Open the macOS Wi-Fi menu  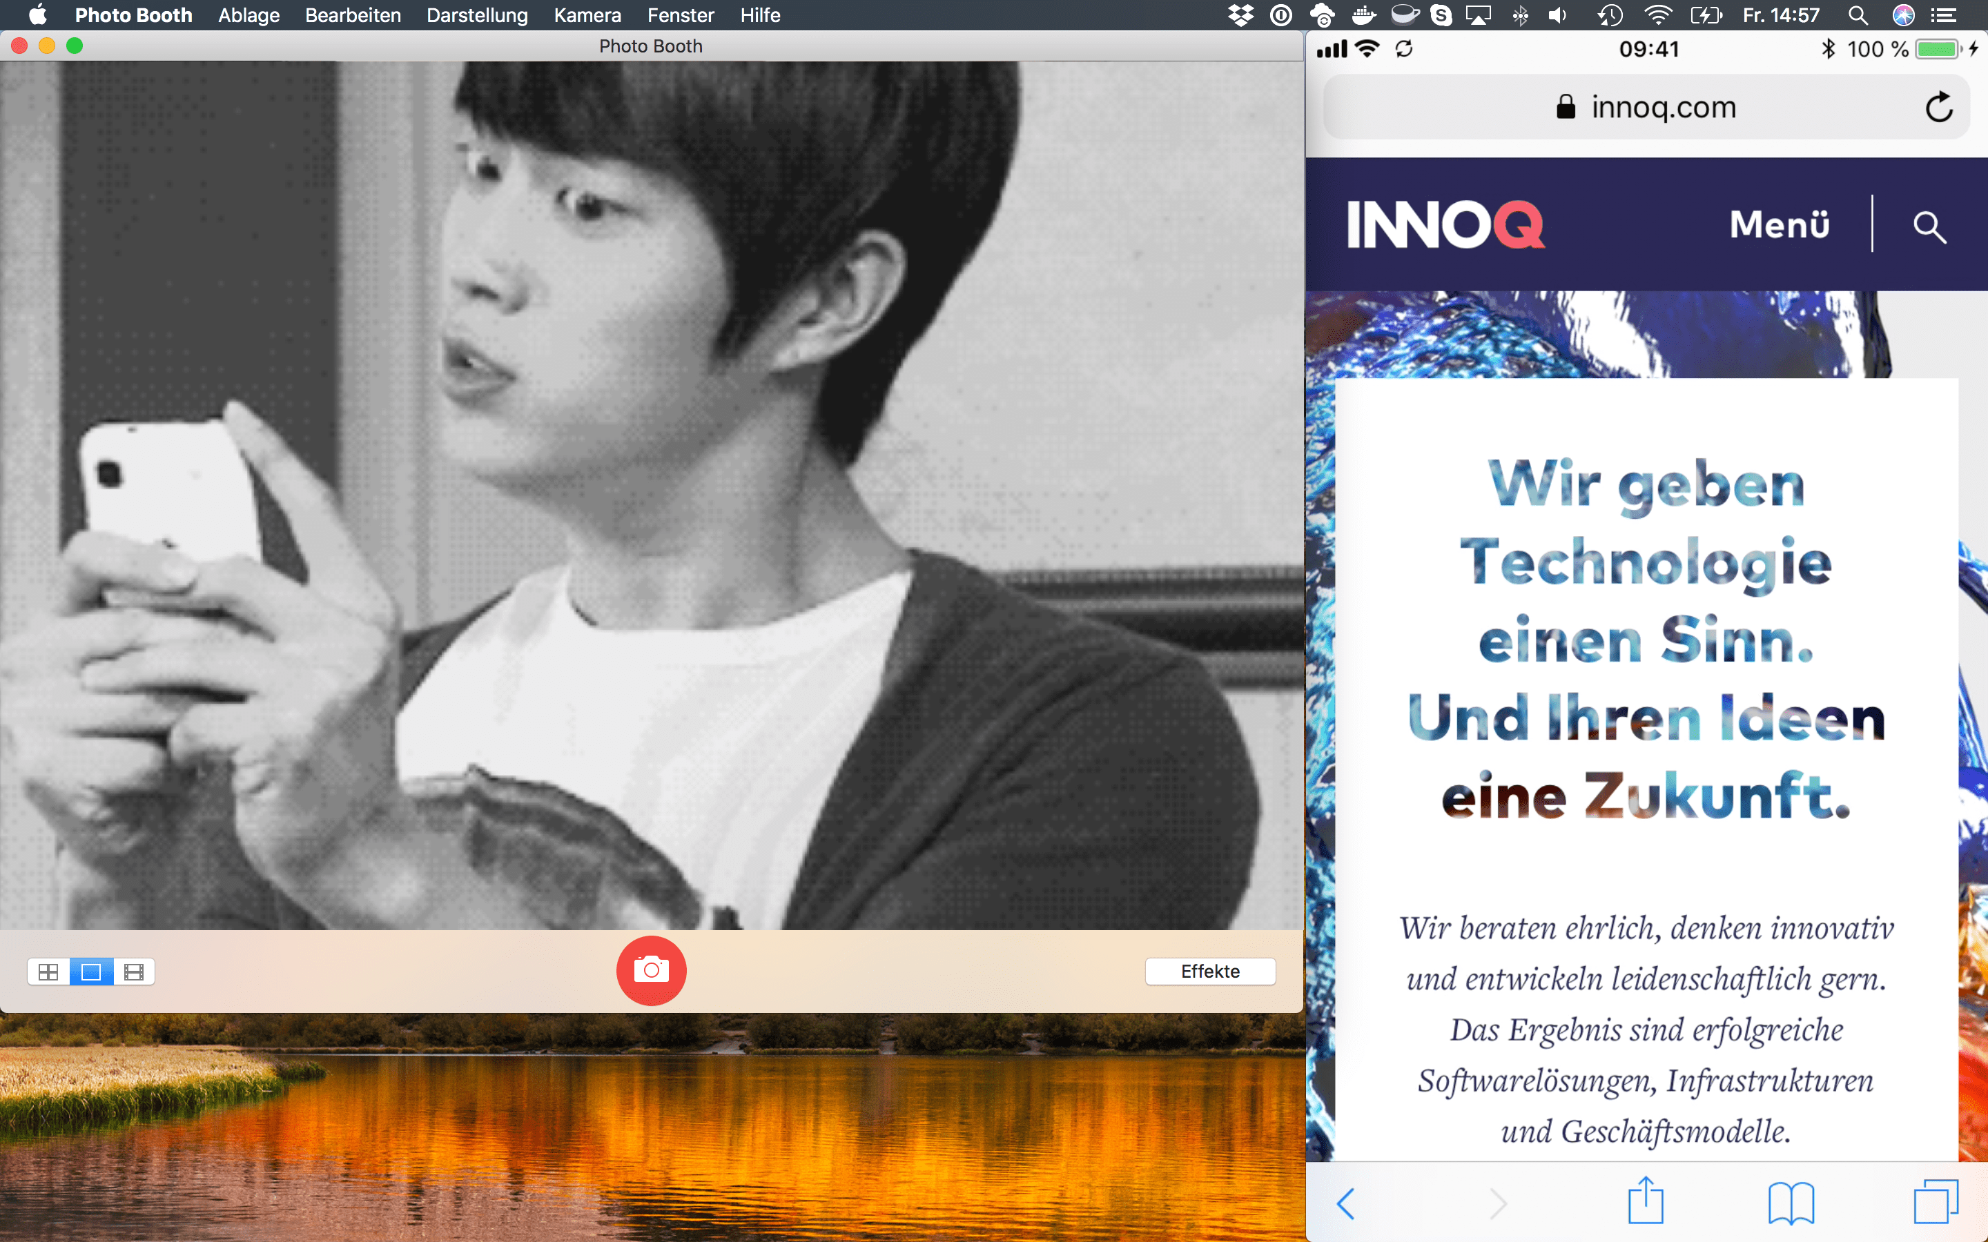click(1658, 14)
